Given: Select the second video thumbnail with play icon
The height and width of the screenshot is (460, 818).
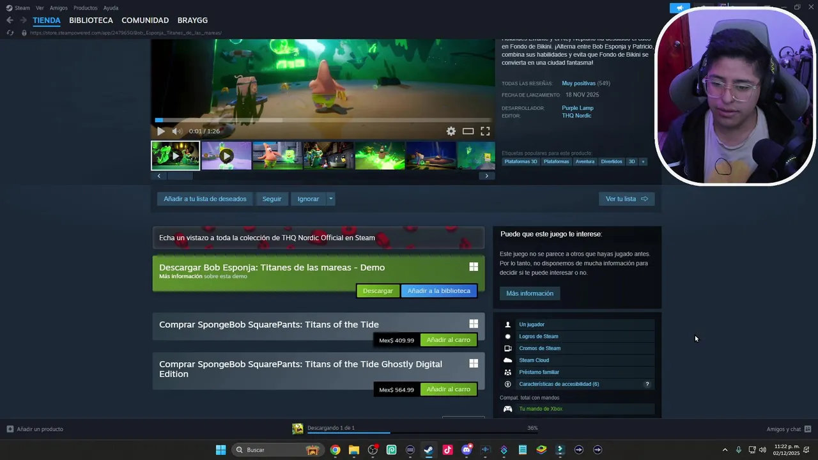Looking at the screenshot, I should (x=226, y=156).
